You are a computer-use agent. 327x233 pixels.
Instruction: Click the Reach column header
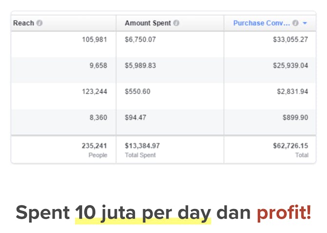coord(23,23)
